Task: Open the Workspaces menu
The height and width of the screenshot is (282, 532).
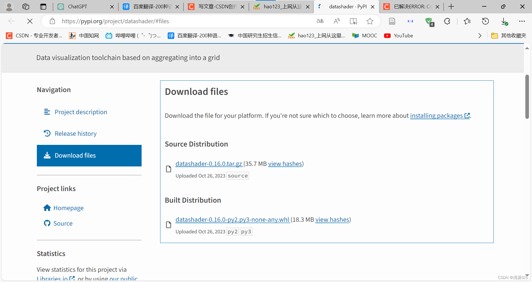Action: point(26,7)
